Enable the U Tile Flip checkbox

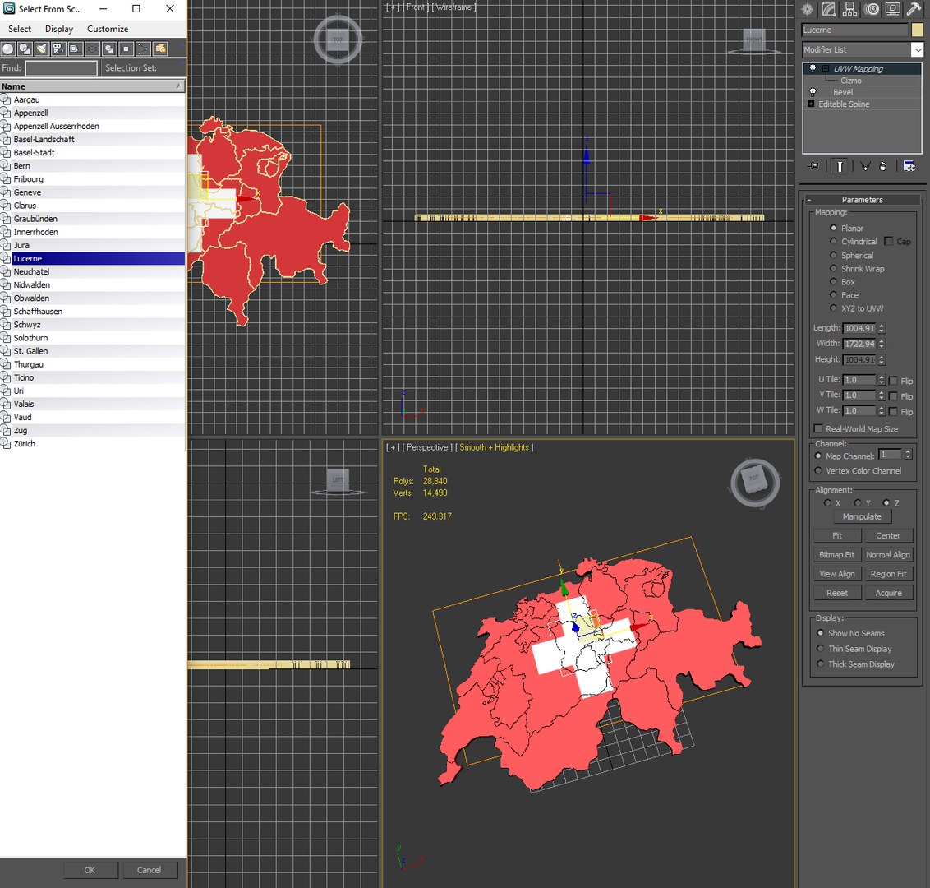coord(893,381)
